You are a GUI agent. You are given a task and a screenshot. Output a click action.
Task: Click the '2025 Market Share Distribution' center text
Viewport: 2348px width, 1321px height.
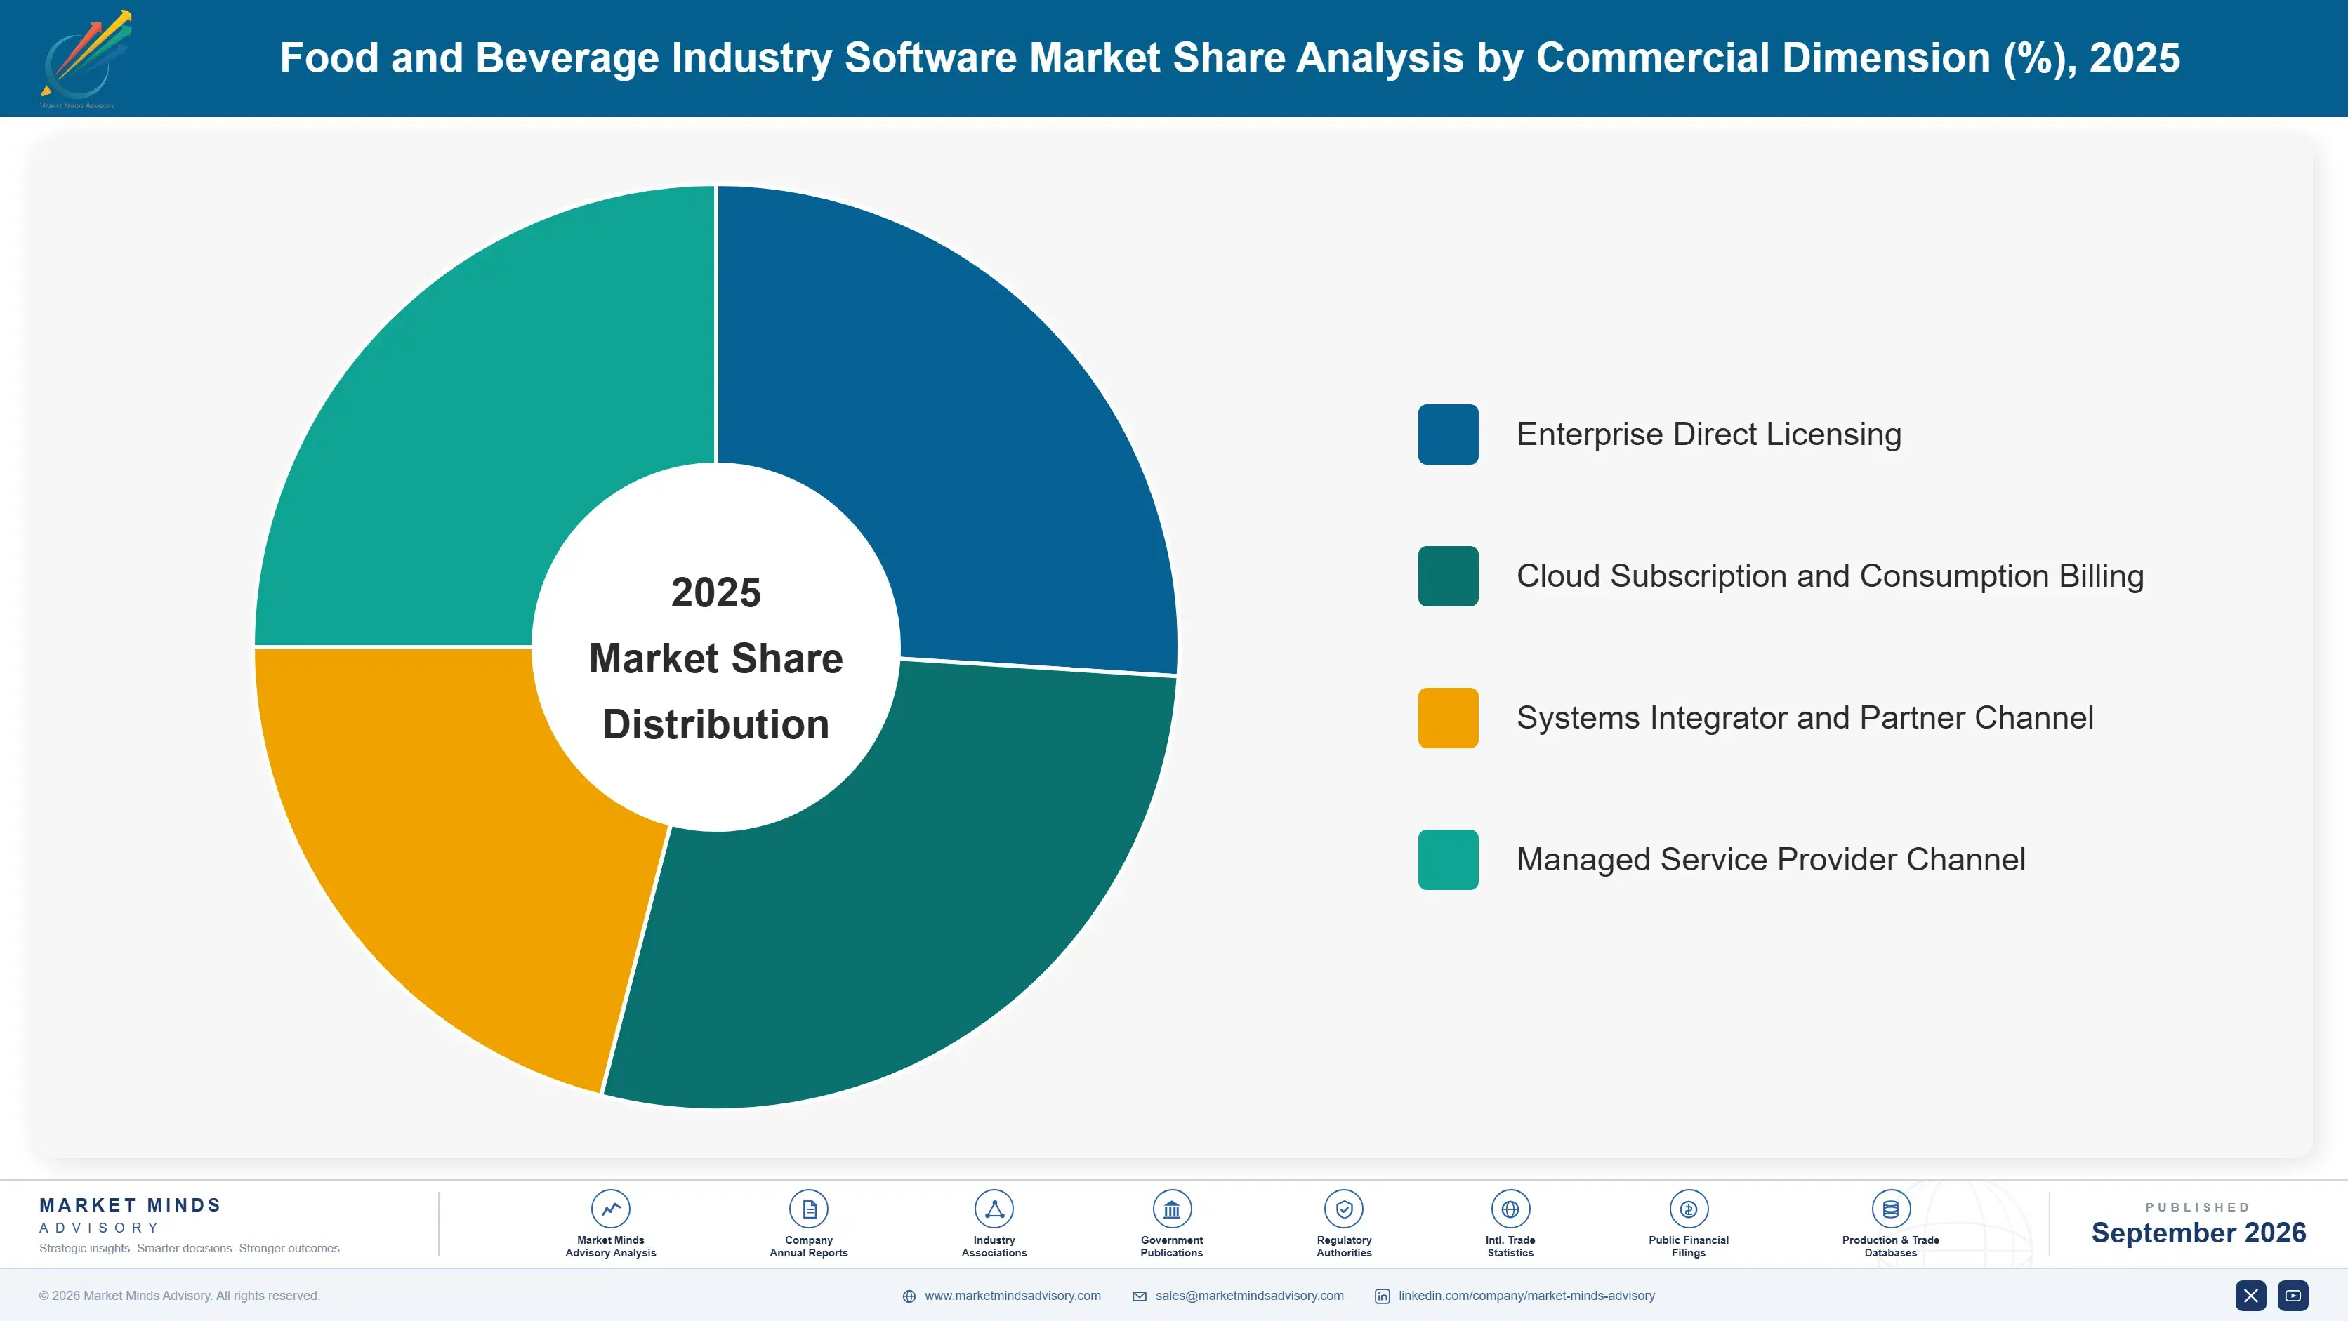(x=715, y=658)
